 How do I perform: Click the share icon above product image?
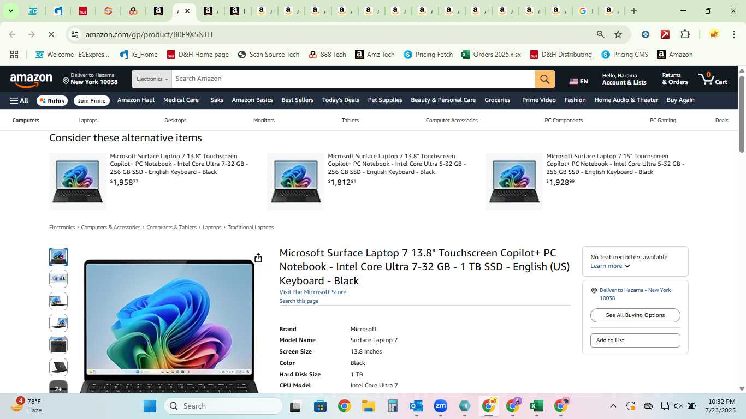pos(258,258)
